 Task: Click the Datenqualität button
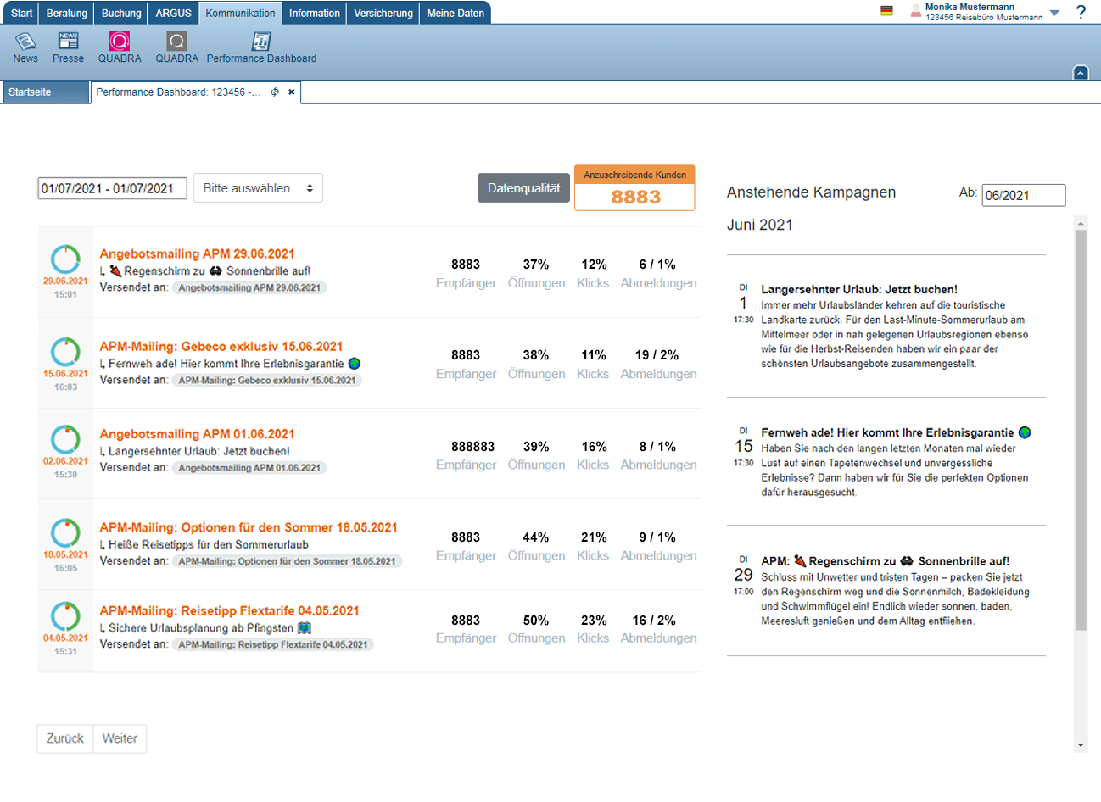point(523,188)
